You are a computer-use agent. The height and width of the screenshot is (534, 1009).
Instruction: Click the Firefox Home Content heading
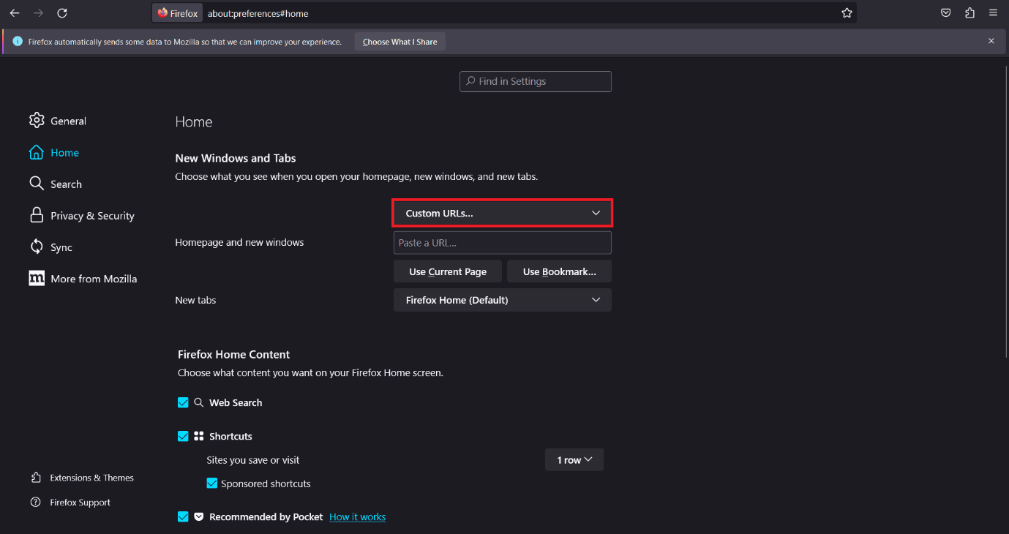(233, 354)
